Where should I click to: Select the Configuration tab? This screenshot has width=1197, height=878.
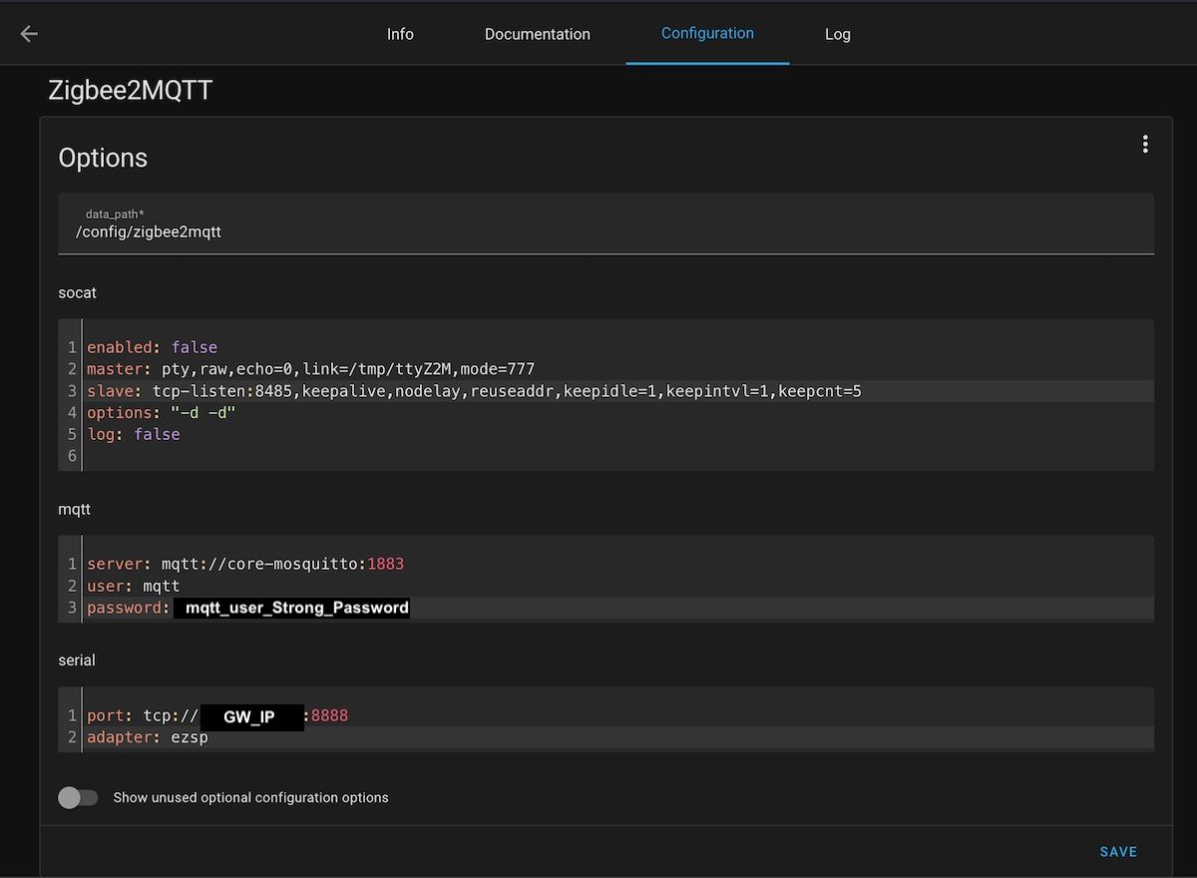pyautogui.click(x=707, y=33)
